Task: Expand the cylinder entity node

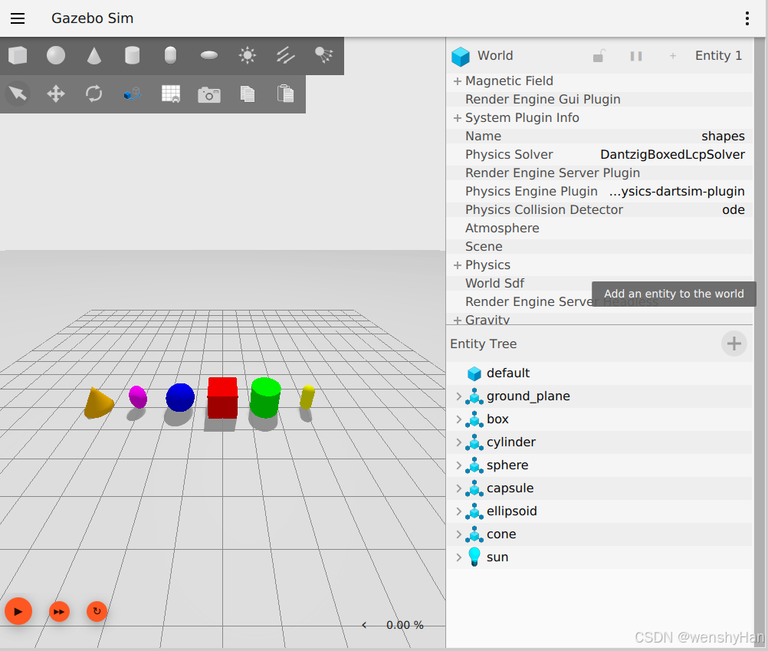Action: (x=459, y=442)
